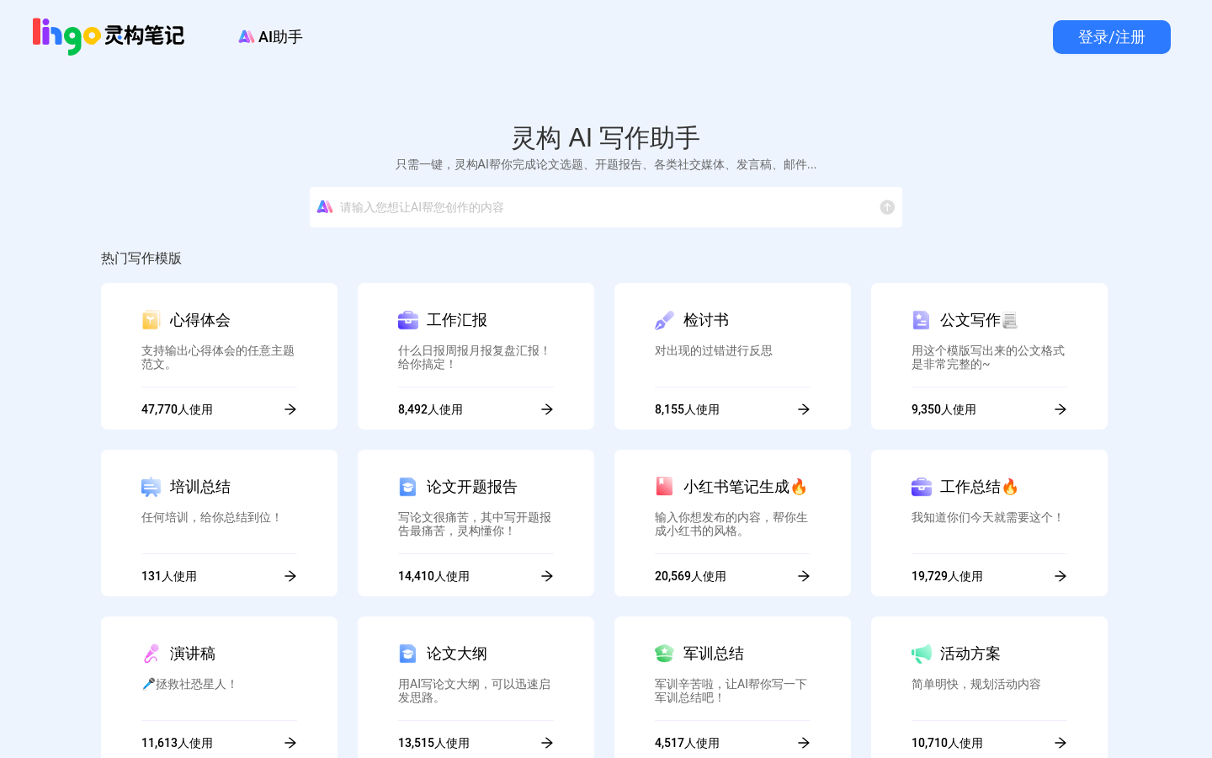Select the 心得体会 template title
This screenshot has height=758, width=1212.
(200, 320)
